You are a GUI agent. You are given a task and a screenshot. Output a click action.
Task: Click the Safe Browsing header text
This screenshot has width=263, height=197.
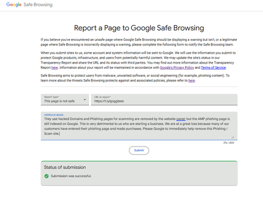(x=38, y=5)
